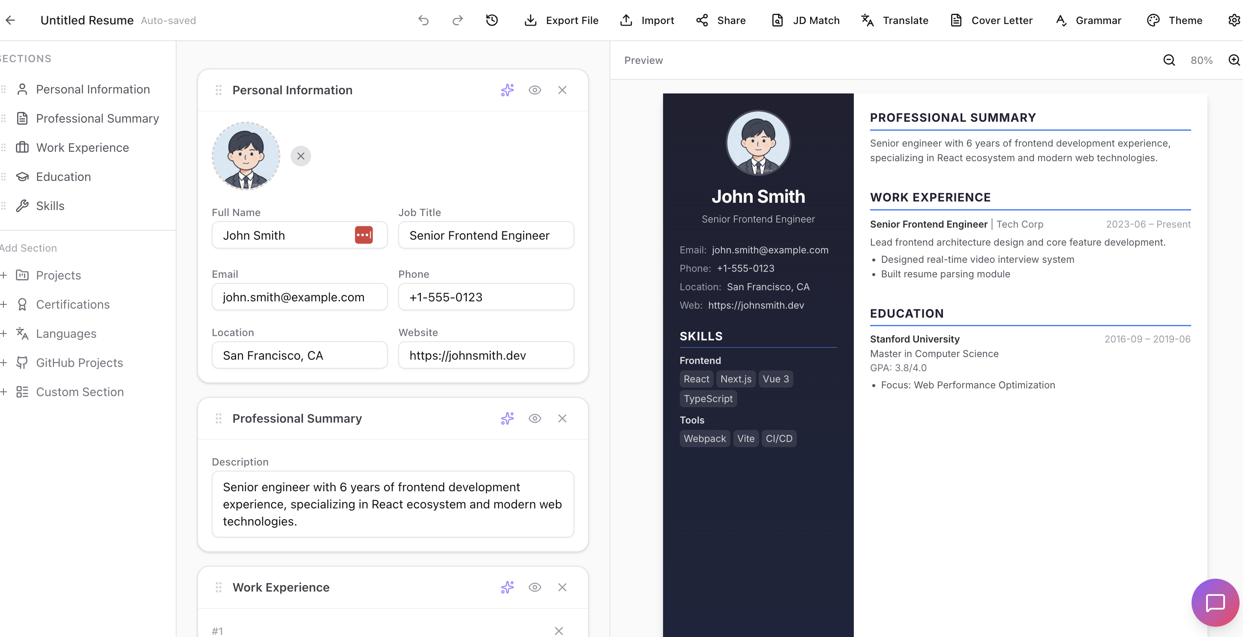This screenshot has height=637, width=1243.
Task: Click the zoom out magnifier in Preview
Action: [x=1169, y=60]
